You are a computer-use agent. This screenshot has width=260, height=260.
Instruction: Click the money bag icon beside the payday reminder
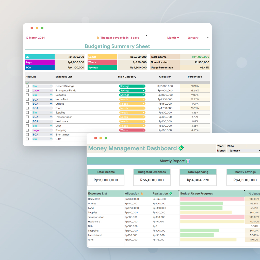coord(98,37)
